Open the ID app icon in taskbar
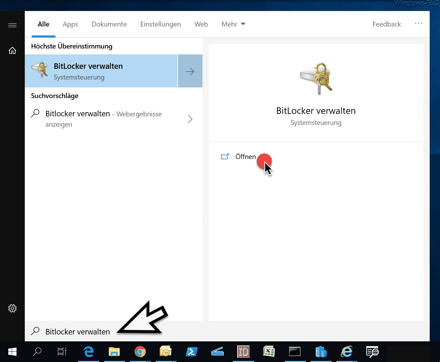 243,352
